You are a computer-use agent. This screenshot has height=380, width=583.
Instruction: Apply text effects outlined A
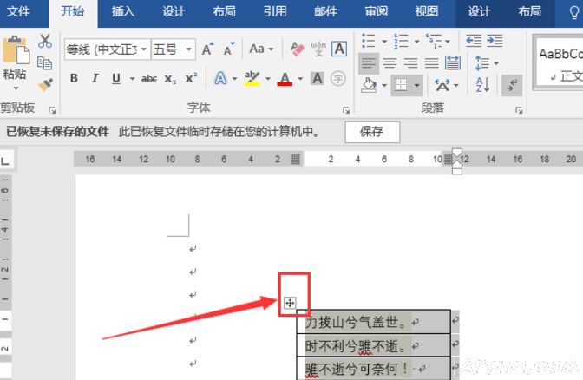pyautogui.click(x=220, y=78)
